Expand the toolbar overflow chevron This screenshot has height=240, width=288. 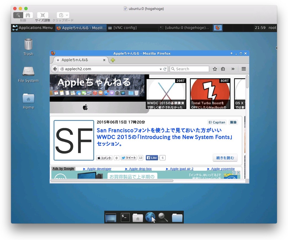[x=233, y=69]
